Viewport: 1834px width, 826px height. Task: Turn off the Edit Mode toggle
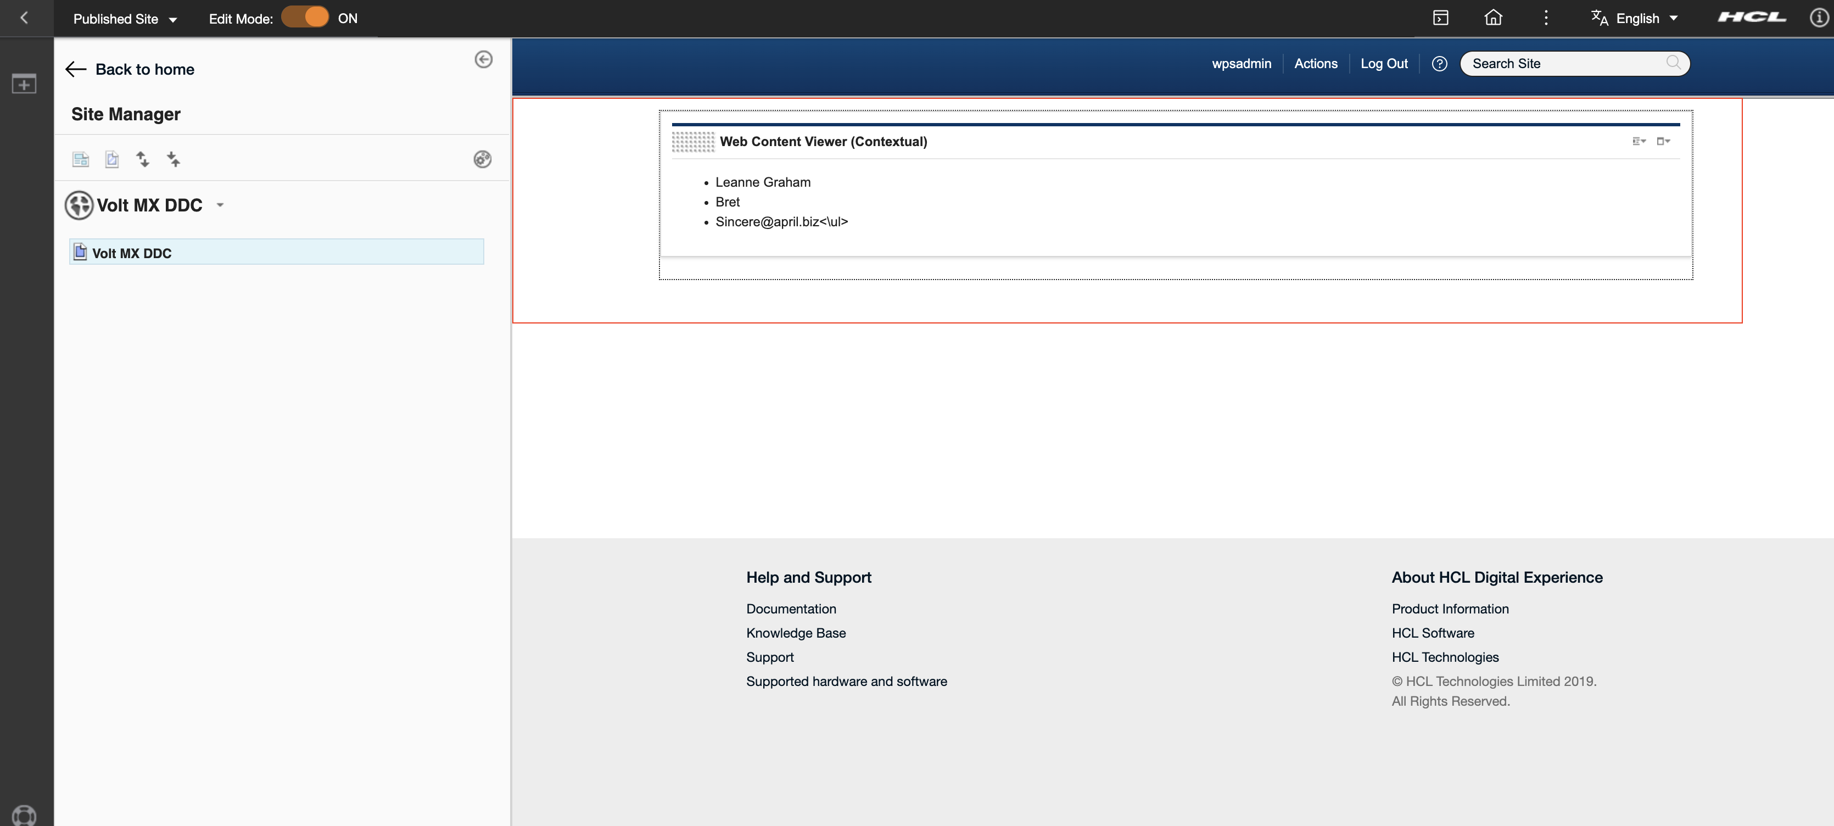coord(305,18)
